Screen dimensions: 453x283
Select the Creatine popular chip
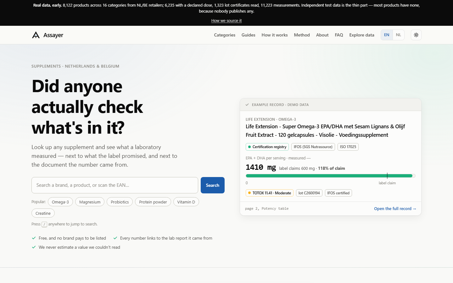43,213
